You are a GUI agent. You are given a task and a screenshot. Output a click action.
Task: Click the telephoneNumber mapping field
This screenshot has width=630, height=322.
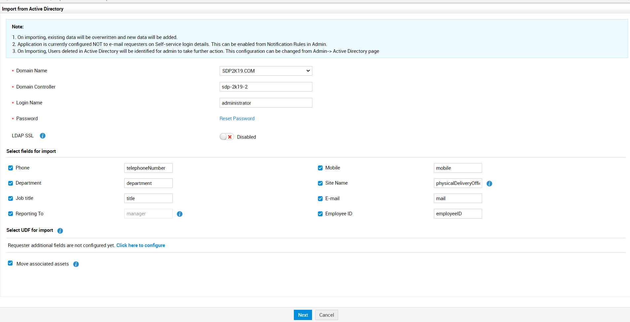coord(148,168)
